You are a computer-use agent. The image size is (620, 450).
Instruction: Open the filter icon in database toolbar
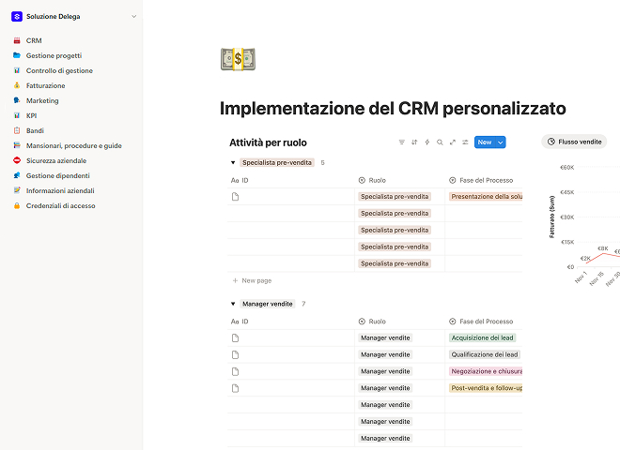pyautogui.click(x=402, y=142)
